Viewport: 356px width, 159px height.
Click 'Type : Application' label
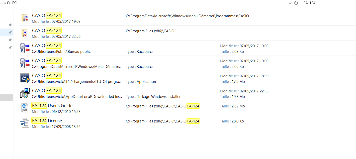pyautogui.click(x=141, y=82)
